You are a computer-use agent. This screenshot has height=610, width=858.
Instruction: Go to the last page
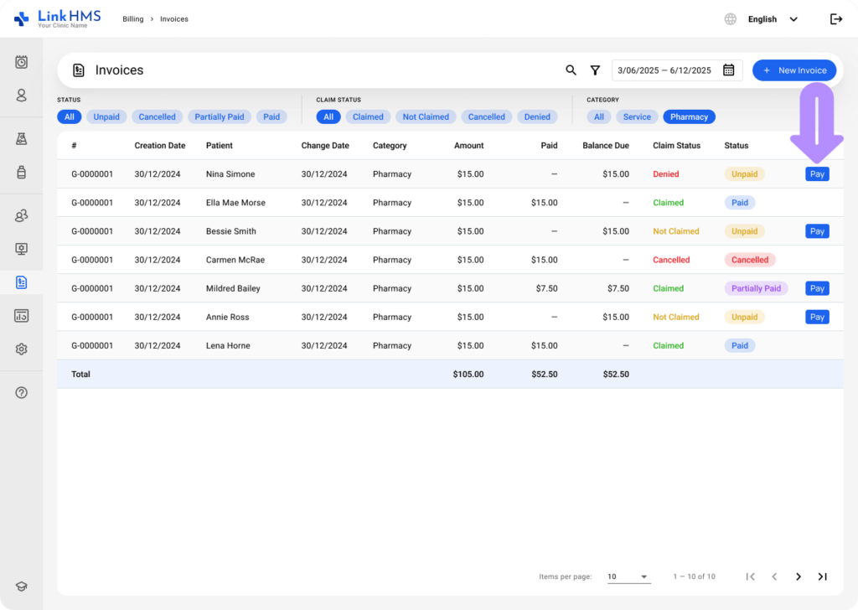pyautogui.click(x=823, y=576)
